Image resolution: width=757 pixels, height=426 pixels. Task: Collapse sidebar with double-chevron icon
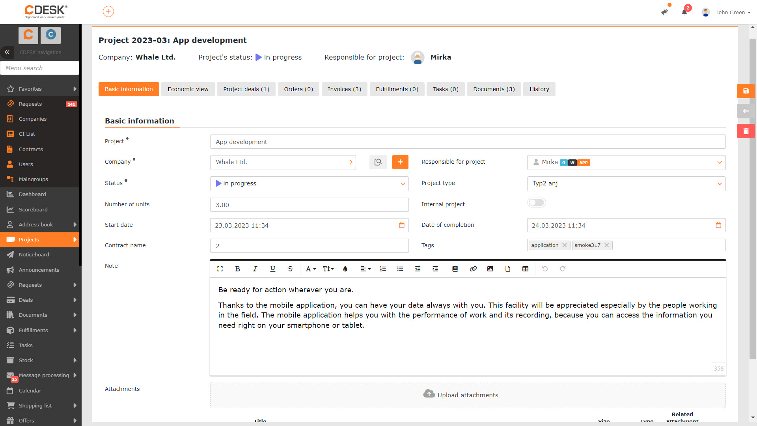(x=7, y=52)
